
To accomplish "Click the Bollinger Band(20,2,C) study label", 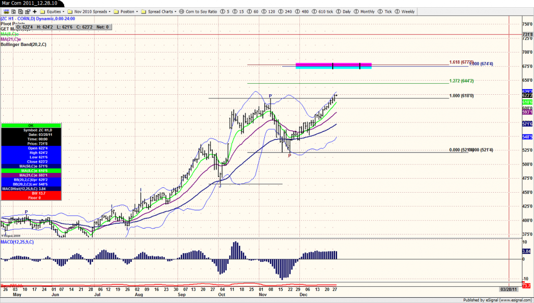I will (x=23, y=45).
